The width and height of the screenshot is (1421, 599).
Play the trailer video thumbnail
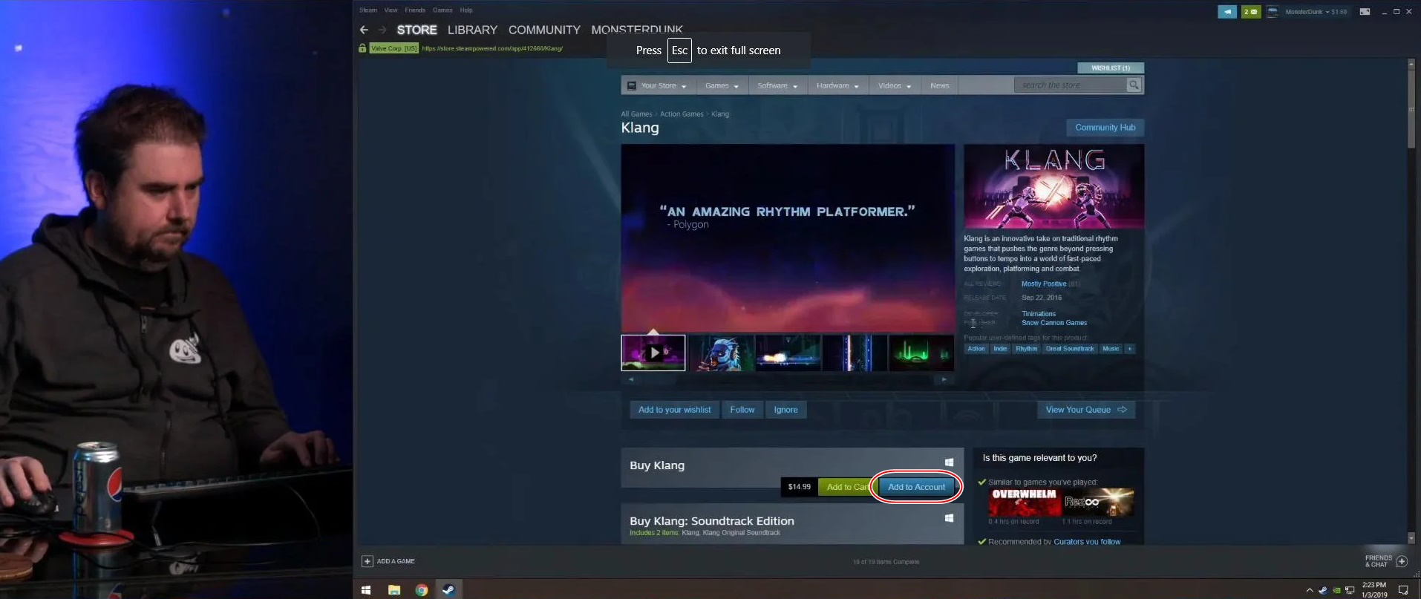coord(653,353)
